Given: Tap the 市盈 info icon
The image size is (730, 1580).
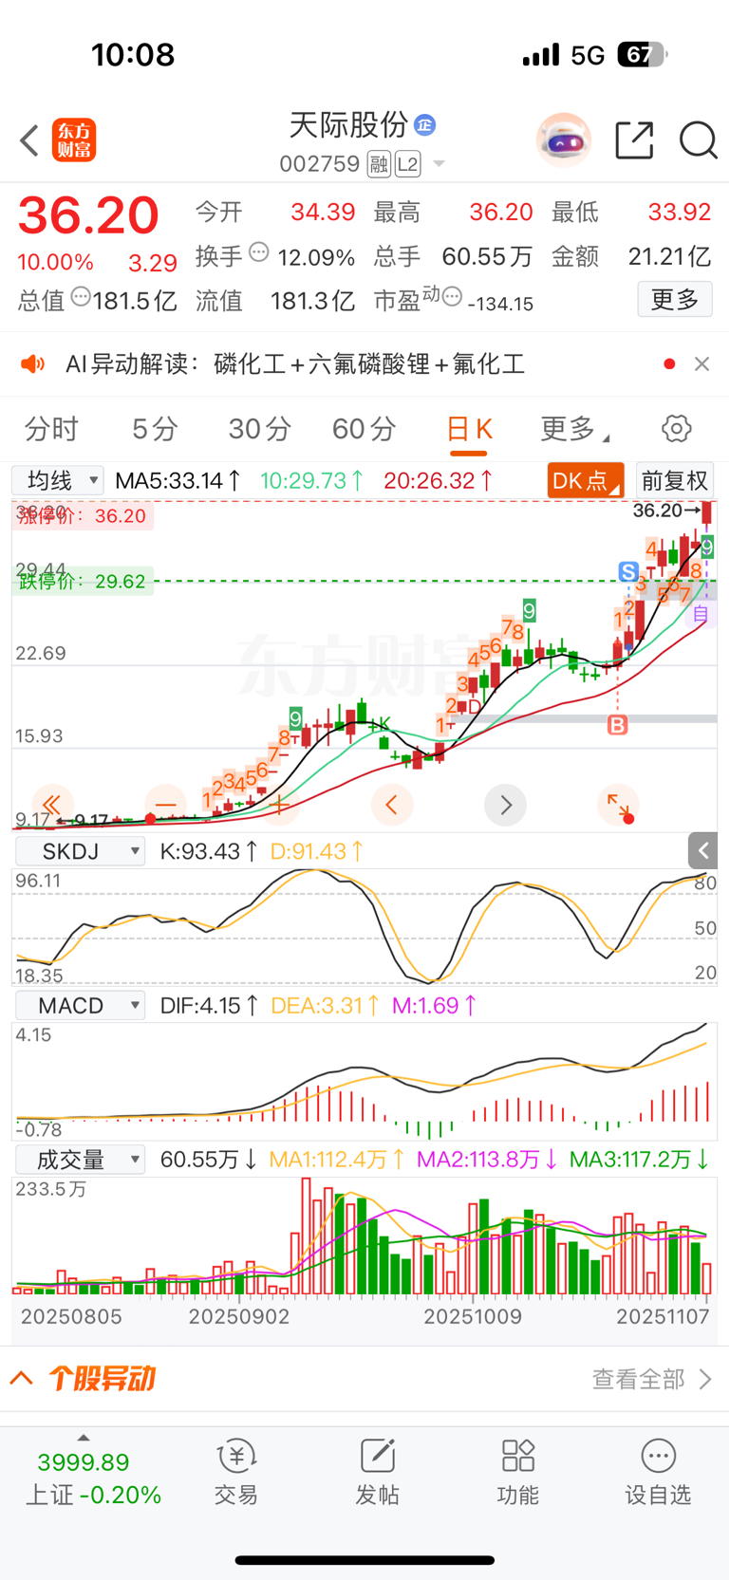Looking at the screenshot, I should tap(452, 297).
